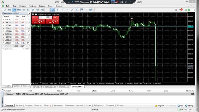Close the toolbox panel with X
The image size is (199, 112).
pyautogui.click(x=2, y=90)
